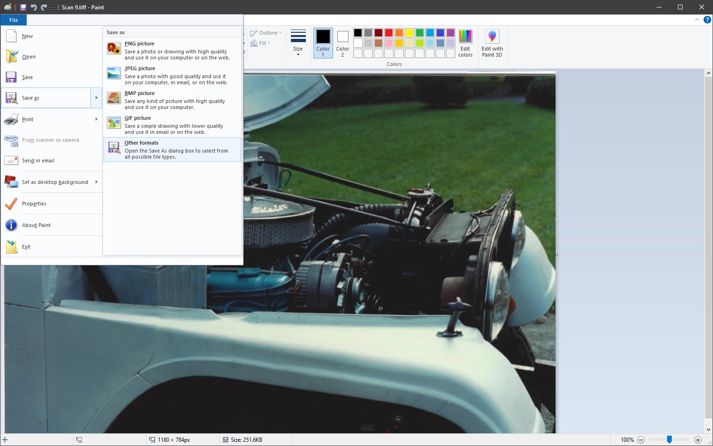The image size is (713, 446).
Task: Open the Other formats save dialog
Action: coord(172,150)
